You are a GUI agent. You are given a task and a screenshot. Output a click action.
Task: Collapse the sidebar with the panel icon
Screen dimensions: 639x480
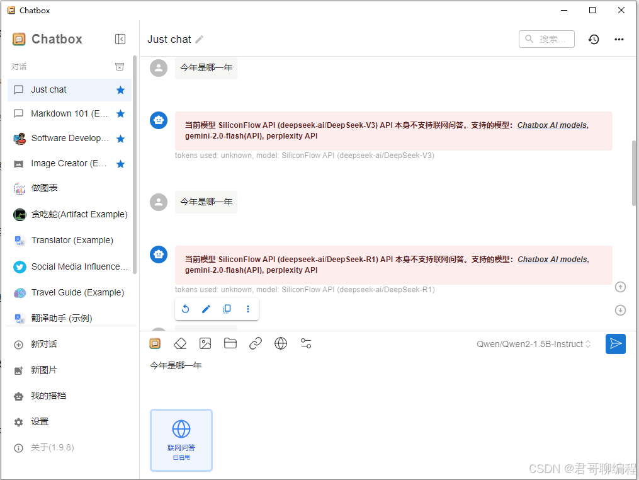pos(120,39)
